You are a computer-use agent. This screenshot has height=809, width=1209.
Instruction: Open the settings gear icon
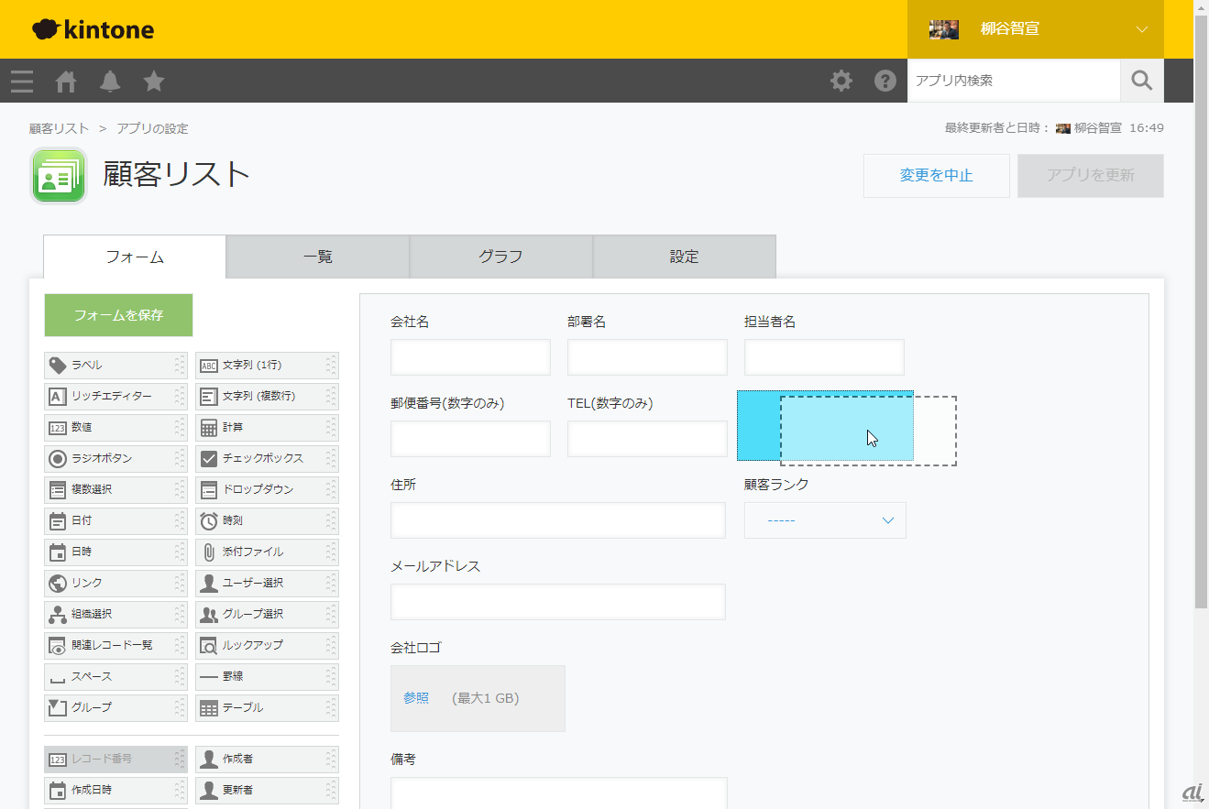coord(841,81)
